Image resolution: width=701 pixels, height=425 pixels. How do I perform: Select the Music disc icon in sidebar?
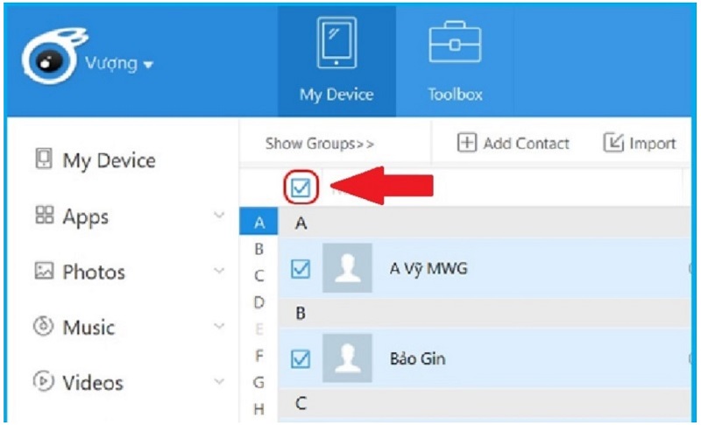point(44,327)
